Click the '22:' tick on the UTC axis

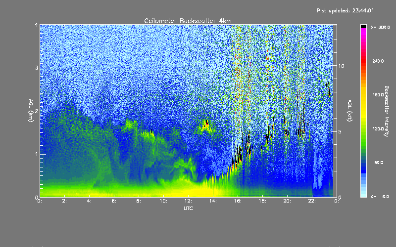point(312,201)
